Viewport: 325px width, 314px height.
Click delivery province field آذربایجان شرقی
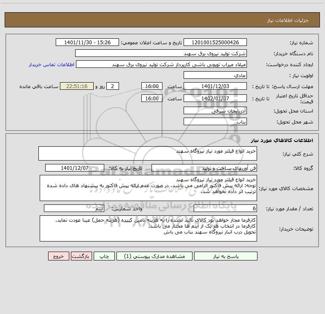[x=215, y=110]
